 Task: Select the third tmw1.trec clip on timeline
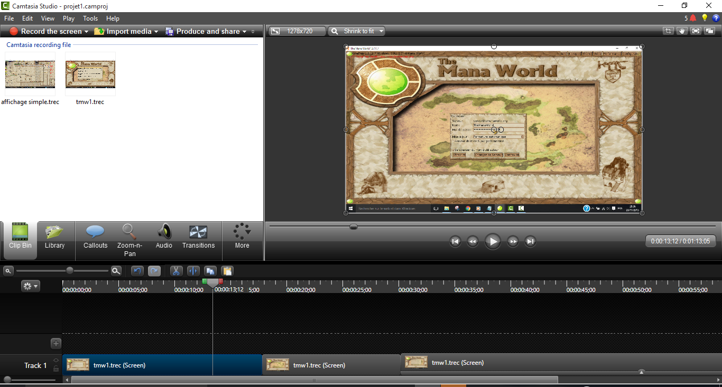(x=561, y=363)
